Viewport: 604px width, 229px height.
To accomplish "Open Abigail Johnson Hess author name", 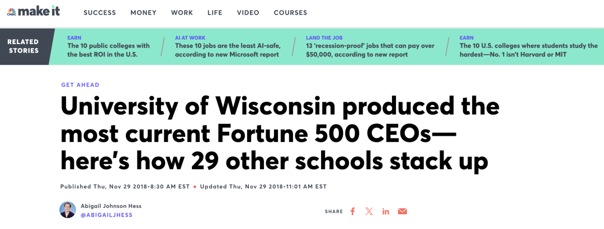I will pyautogui.click(x=111, y=206).
